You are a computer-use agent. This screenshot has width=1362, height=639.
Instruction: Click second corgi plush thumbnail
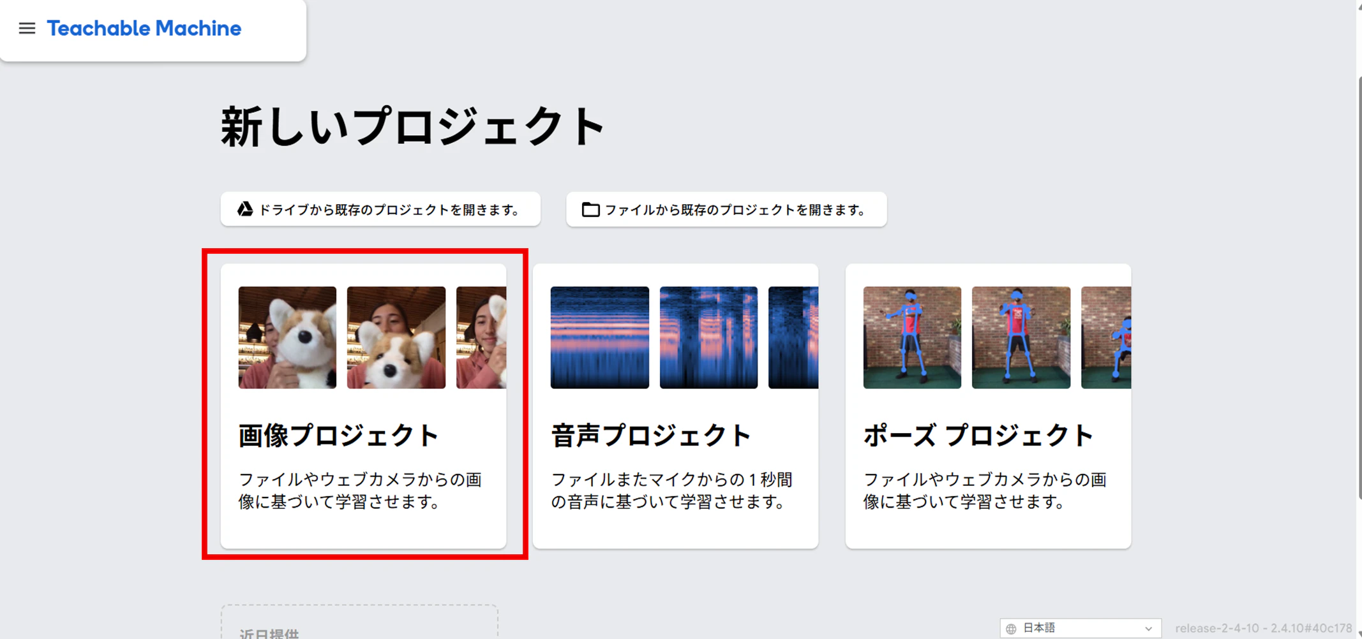click(x=396, y=337)
